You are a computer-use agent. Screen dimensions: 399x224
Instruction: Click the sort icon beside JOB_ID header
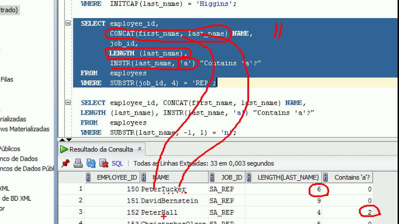point(212,177)
